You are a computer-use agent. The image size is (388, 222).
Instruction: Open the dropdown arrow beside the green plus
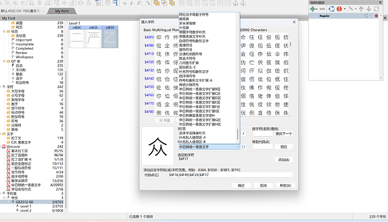(317, 9)
